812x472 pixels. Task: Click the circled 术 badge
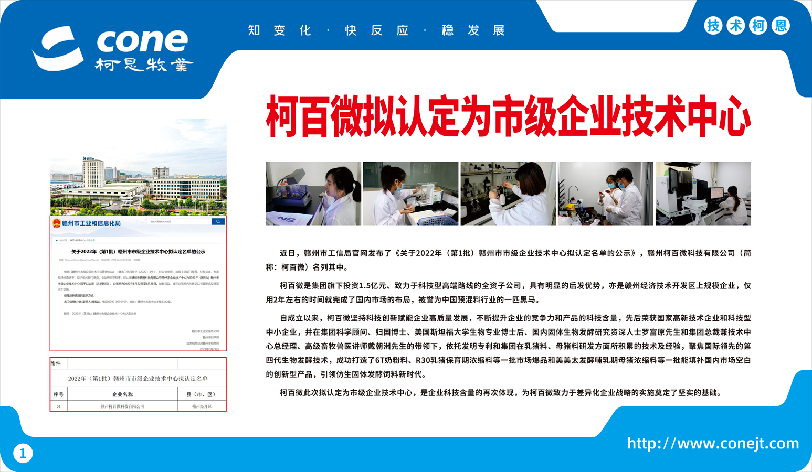(736, 26)
